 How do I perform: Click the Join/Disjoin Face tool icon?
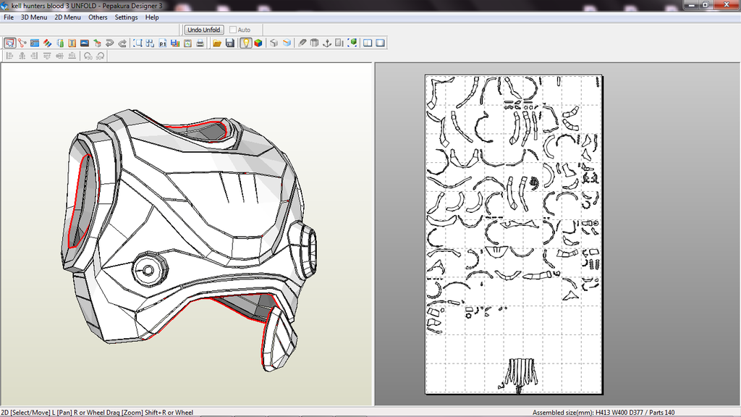coord(22,43)
